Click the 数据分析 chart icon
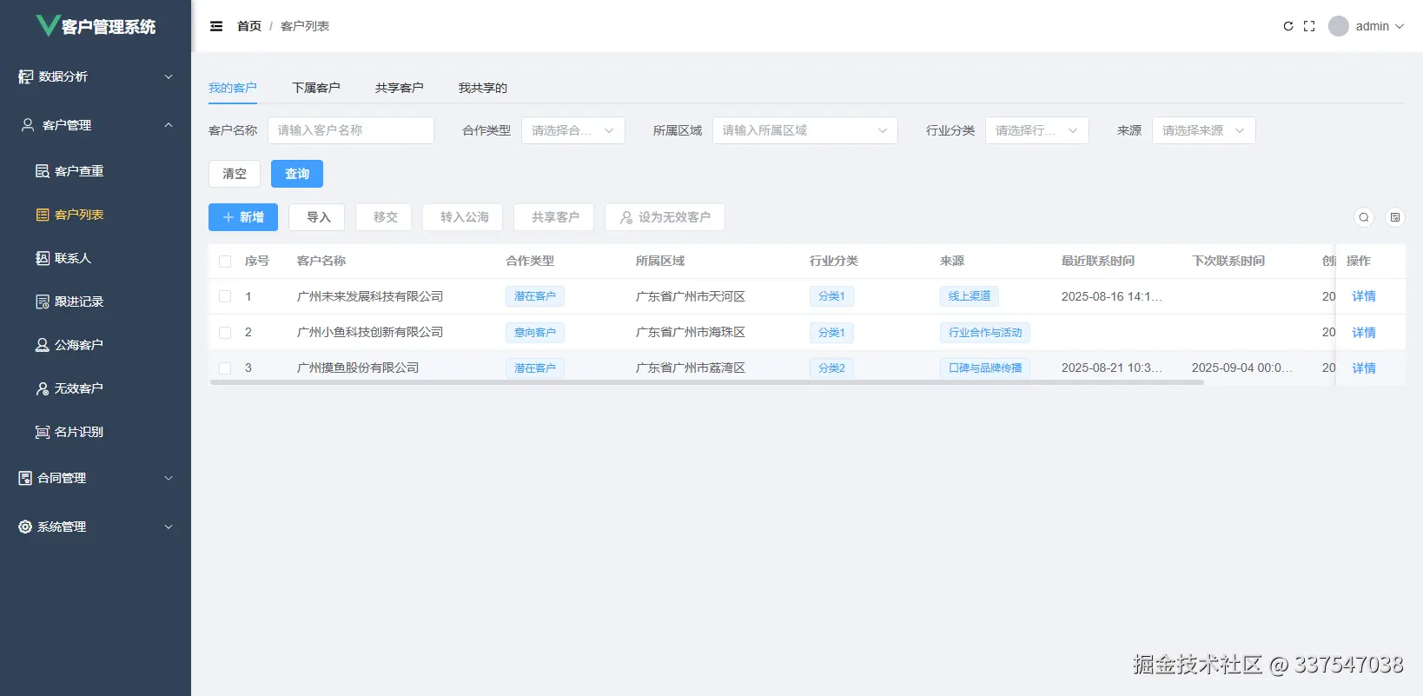 pos(26,76)
